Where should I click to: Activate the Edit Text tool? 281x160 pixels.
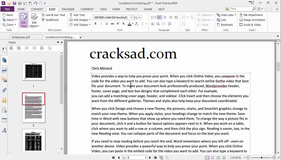pos(24,20)
